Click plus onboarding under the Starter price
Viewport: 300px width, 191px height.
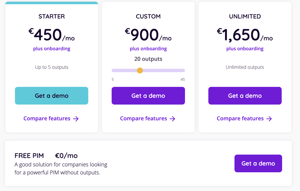51,49
